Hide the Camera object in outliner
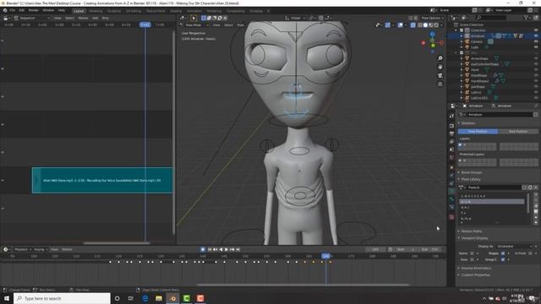 [536, 41]
